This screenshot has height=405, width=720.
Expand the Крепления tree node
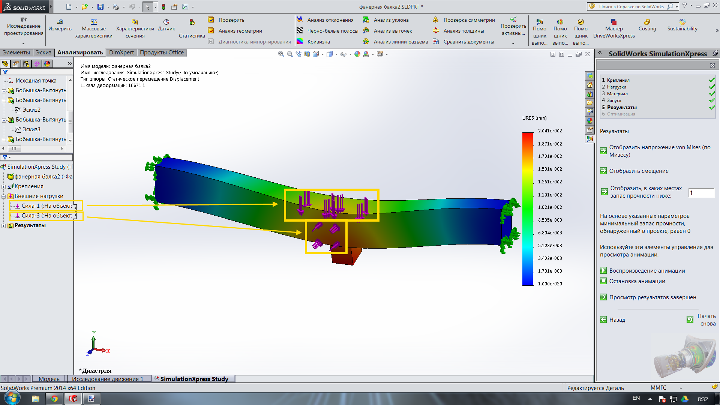click(4, 187)
